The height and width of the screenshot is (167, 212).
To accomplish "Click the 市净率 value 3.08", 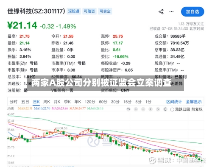I will point(71,70).
